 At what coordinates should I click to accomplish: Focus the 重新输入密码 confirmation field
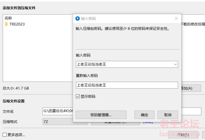[x=127, y=85]
